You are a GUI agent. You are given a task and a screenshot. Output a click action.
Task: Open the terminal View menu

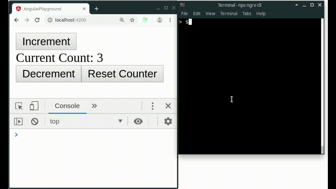210,14
